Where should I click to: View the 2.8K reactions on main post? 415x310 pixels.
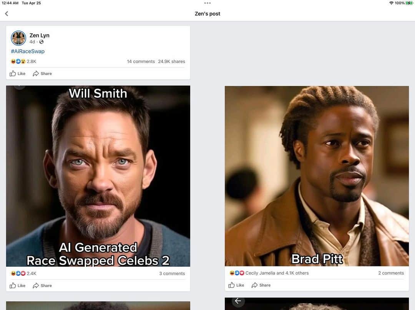pyautogui.click(x=23, y=61)
